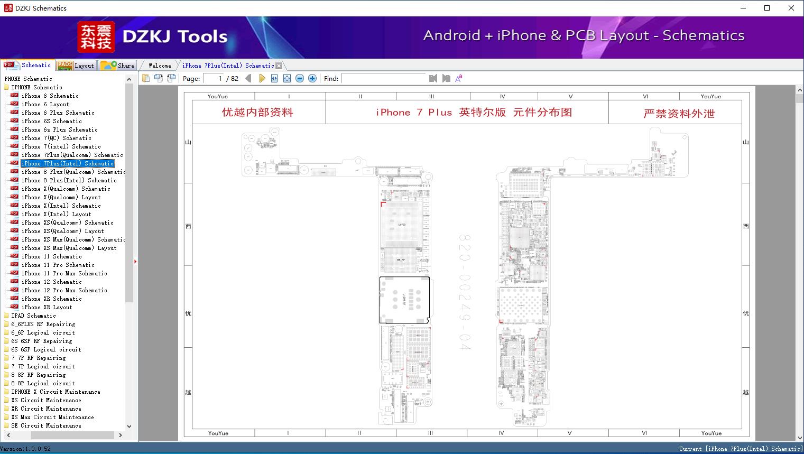Click document viewer scrollbar up arrow

799,90
